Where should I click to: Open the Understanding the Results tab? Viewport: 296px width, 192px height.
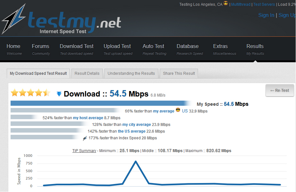point(131,73)
